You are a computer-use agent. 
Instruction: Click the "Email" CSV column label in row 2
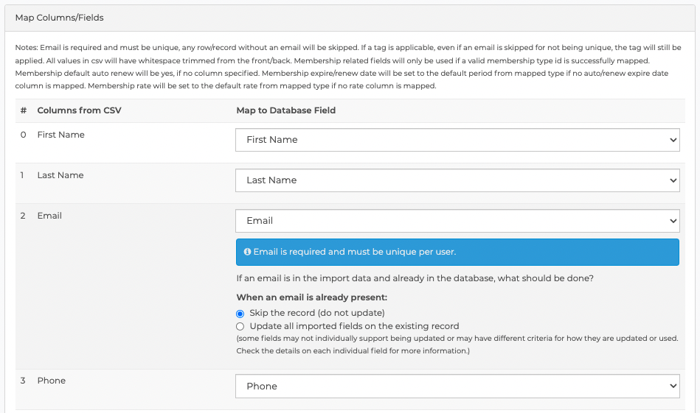[49, 216]
